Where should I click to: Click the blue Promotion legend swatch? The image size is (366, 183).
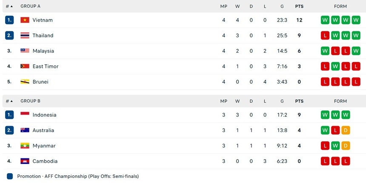10,176
